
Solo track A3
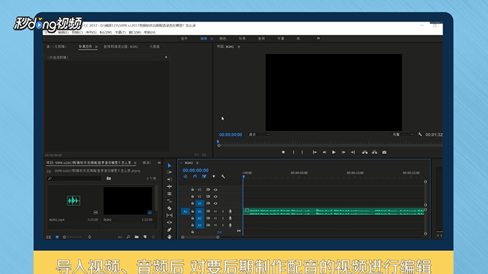[x=223, y=225]
